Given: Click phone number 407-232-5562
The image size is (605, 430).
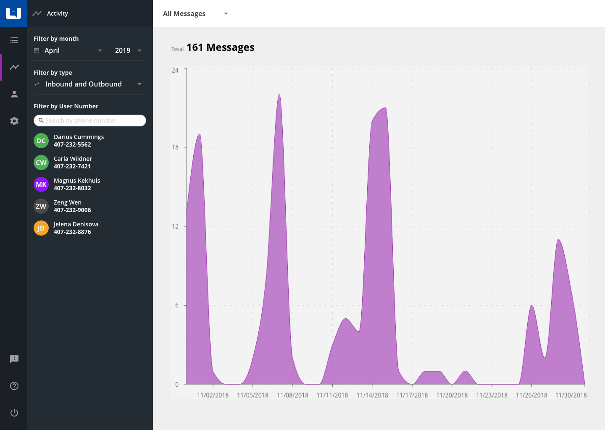Looking at the screenshot, I should tap(72, 144).
